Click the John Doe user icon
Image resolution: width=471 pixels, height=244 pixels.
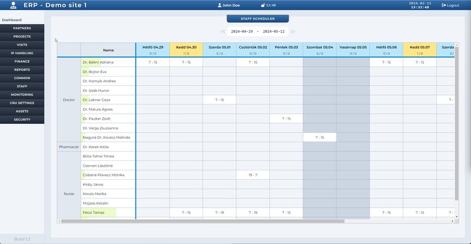220,5
